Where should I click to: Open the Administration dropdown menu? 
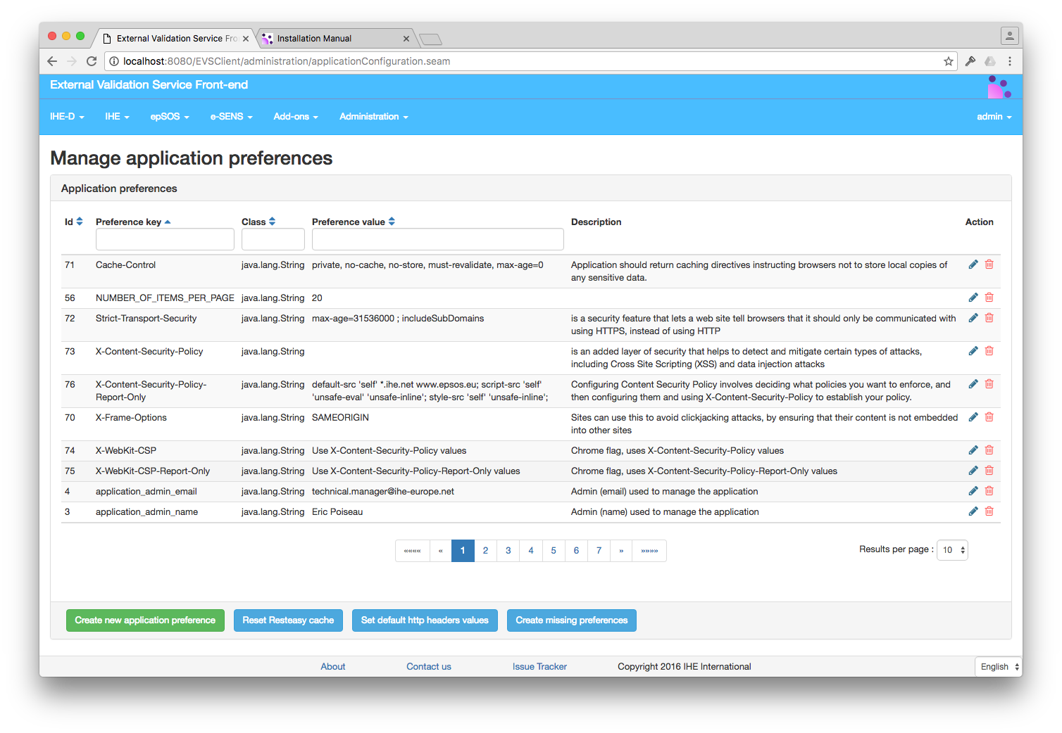click(373, 116)
